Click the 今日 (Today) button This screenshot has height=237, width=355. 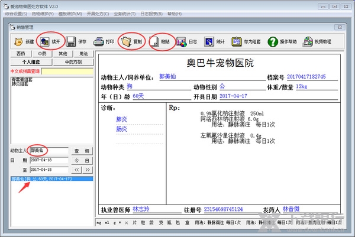(82, 160)
